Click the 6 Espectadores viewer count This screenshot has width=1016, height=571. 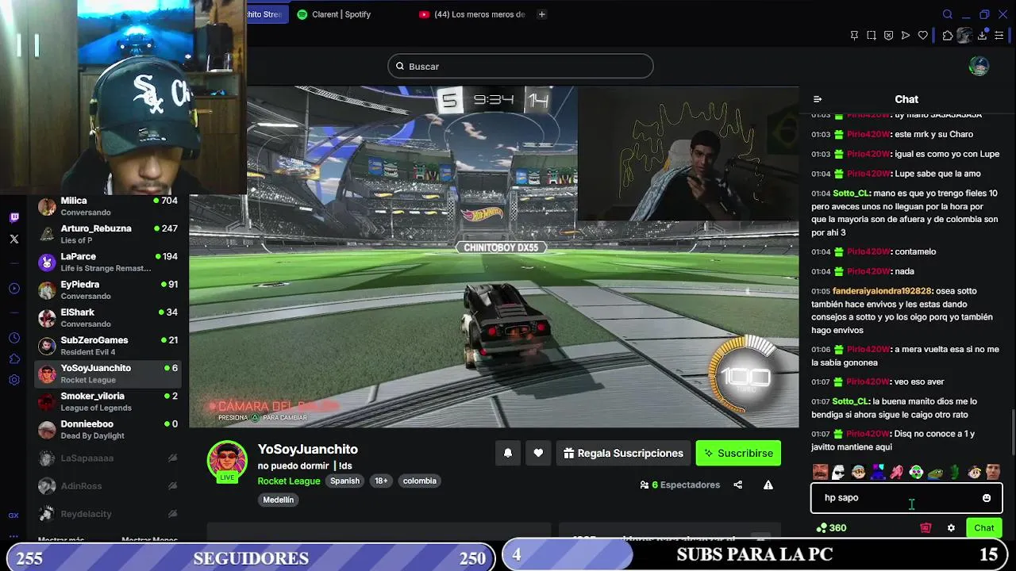click(679, 485)
